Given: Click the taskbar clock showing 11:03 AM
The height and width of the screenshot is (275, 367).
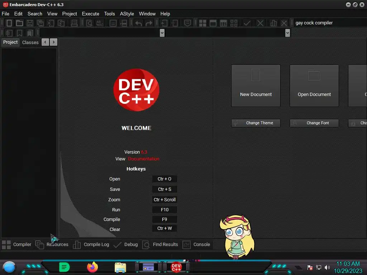Looking at the screenshot, I should 348,267.
